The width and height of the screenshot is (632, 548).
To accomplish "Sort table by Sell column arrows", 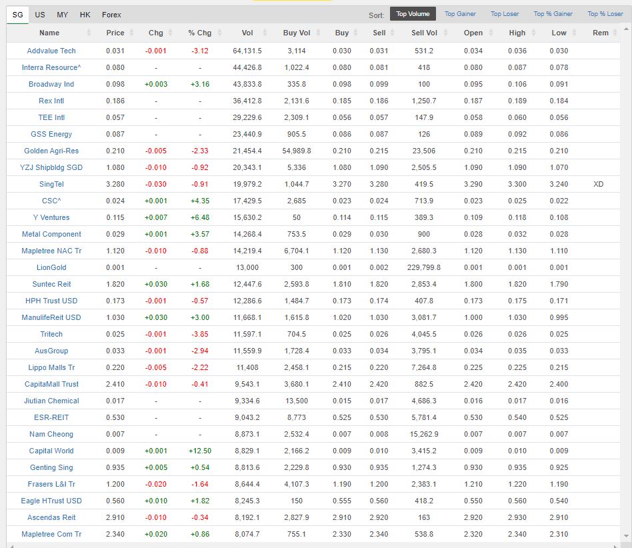I will click(x=392, y=33).
